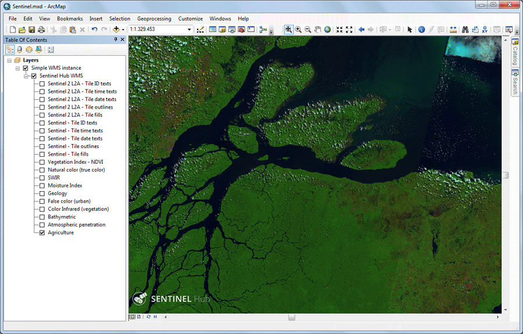Open the Editor toolbar icon
Image resolution: width=523 pixels, height=334 pixels.
pos(200,30)
